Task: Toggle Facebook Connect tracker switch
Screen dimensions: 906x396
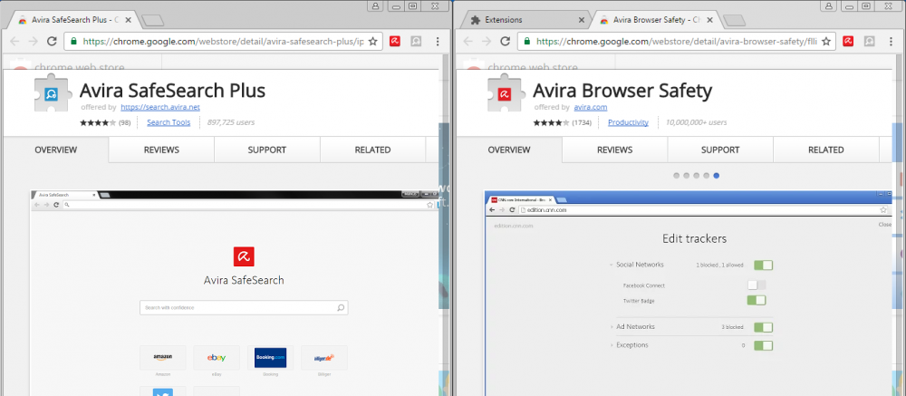Action: pyautogui.click(x=757, y=285)
